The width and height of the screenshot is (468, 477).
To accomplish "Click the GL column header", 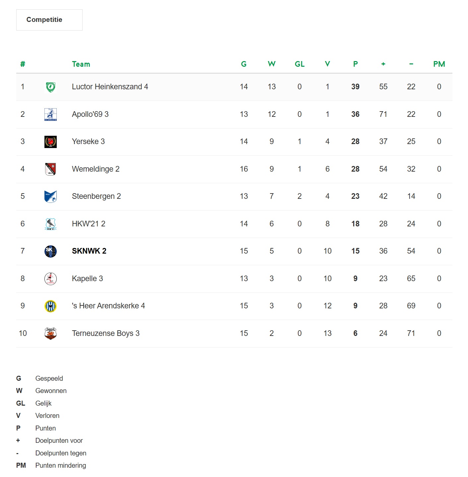I will point(300,64).
